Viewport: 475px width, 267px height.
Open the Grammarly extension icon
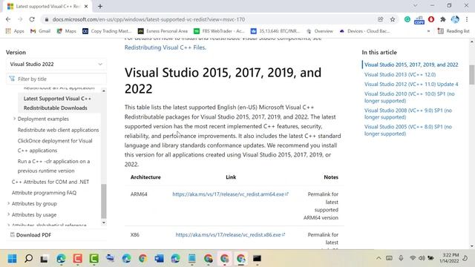[x=407, y=19]
